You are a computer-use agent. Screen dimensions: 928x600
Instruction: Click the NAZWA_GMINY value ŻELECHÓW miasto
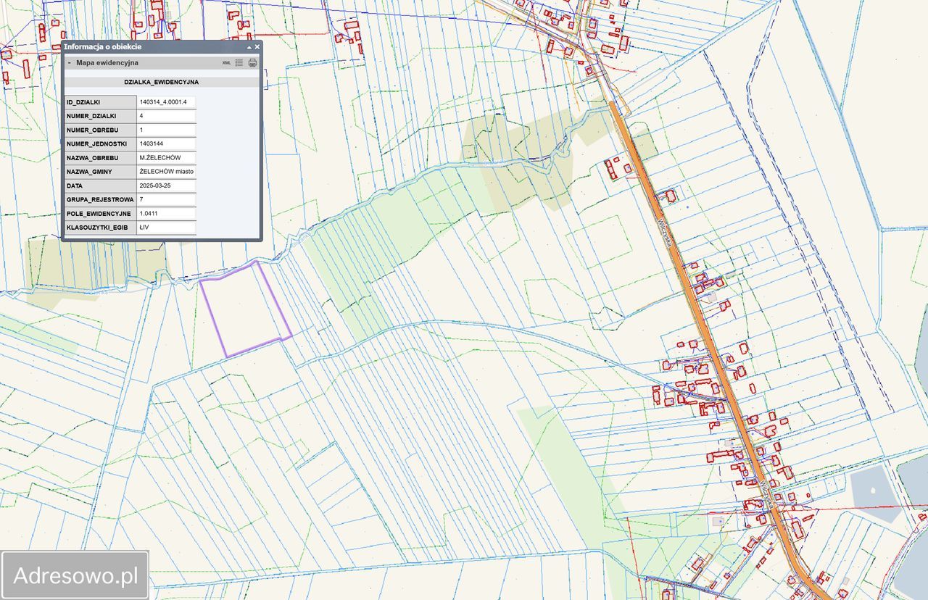pos(166,172)
